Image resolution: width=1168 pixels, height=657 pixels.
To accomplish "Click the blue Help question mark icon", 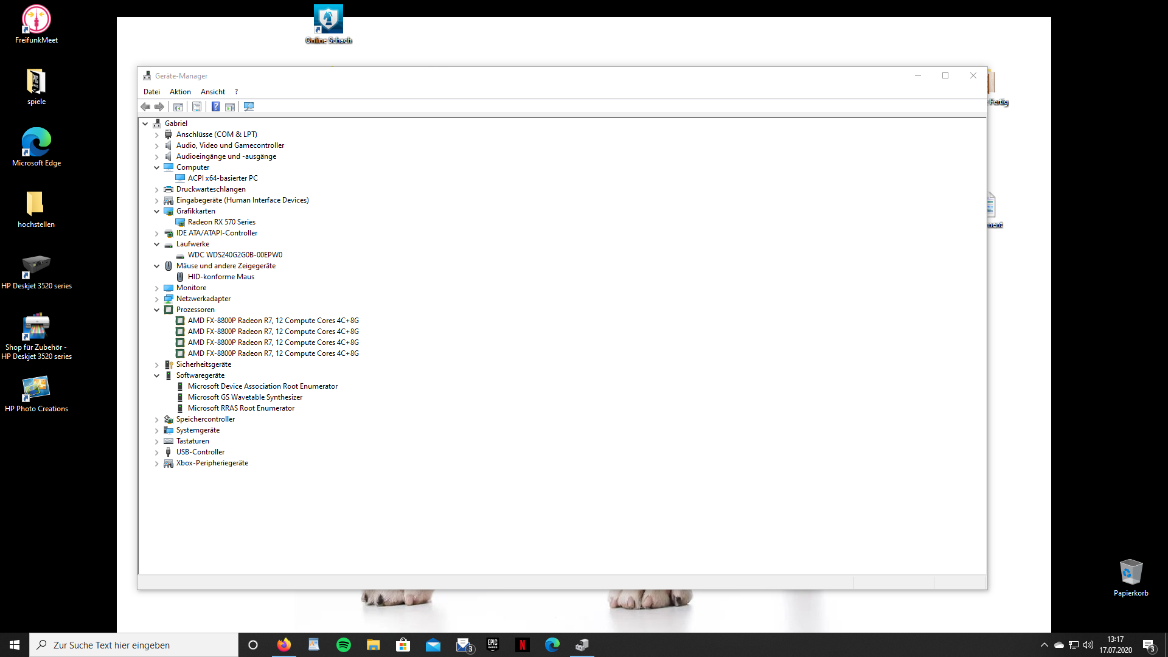I will [x=215, y=107].
